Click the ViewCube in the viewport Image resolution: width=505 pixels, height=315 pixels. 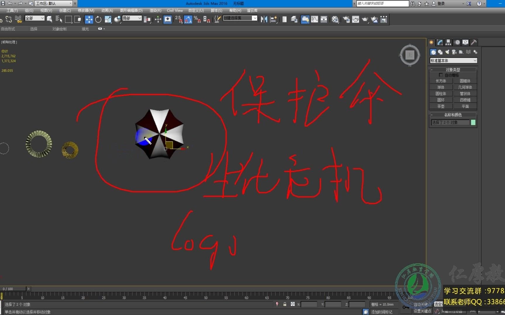[410, 55]
